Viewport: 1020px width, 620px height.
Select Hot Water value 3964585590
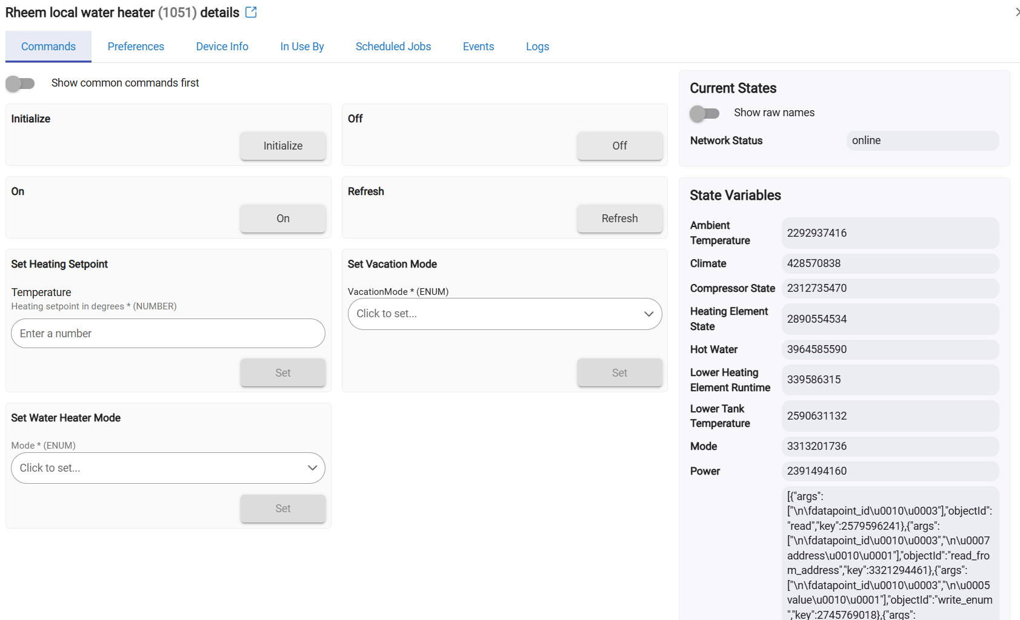[890, 349]
